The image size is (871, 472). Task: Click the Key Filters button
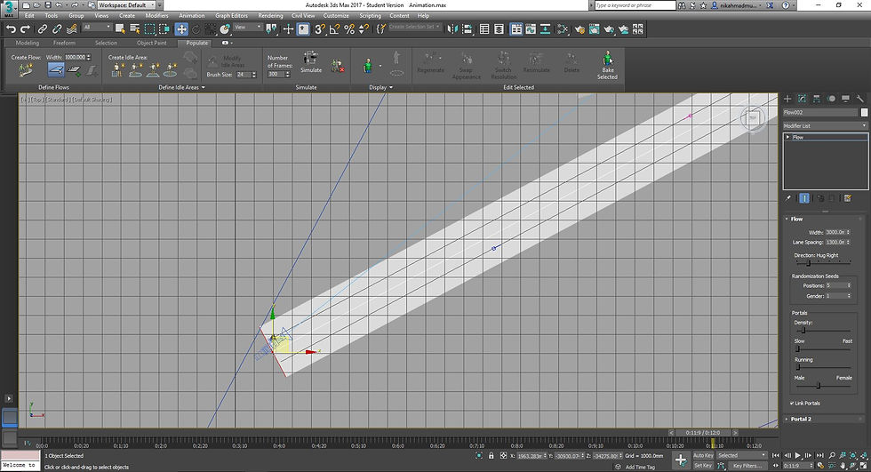pyautogui.click(x=747, y=466)
